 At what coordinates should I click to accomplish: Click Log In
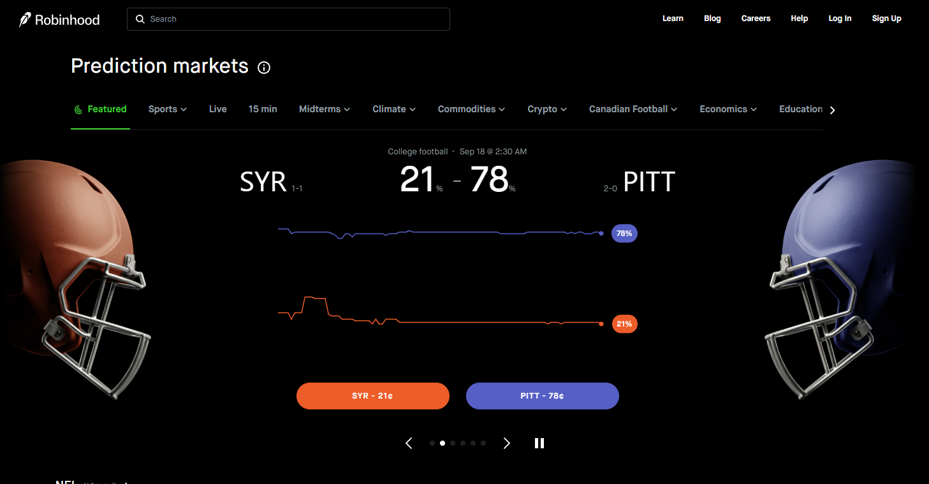tap(840, 18)
